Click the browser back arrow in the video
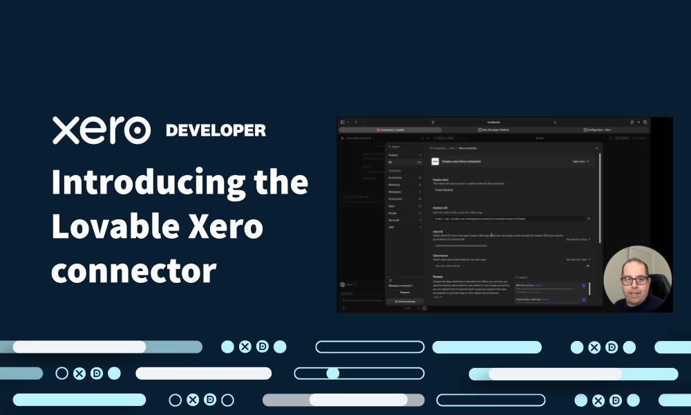 (x=356, y=122)
